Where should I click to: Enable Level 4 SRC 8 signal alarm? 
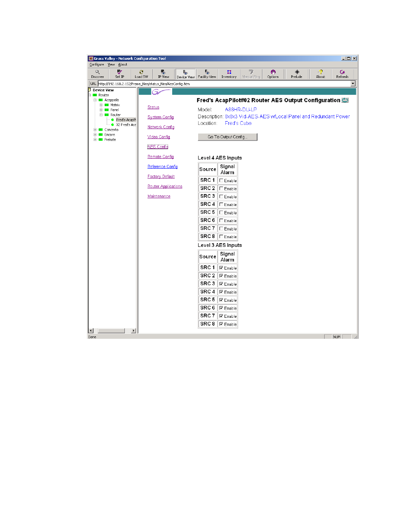221,237
